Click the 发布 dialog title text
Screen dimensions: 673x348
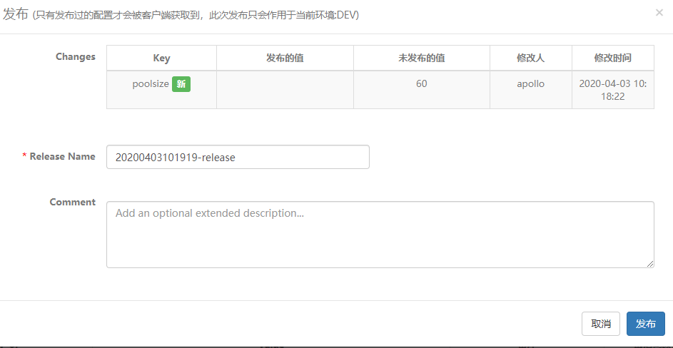point(16,14)
